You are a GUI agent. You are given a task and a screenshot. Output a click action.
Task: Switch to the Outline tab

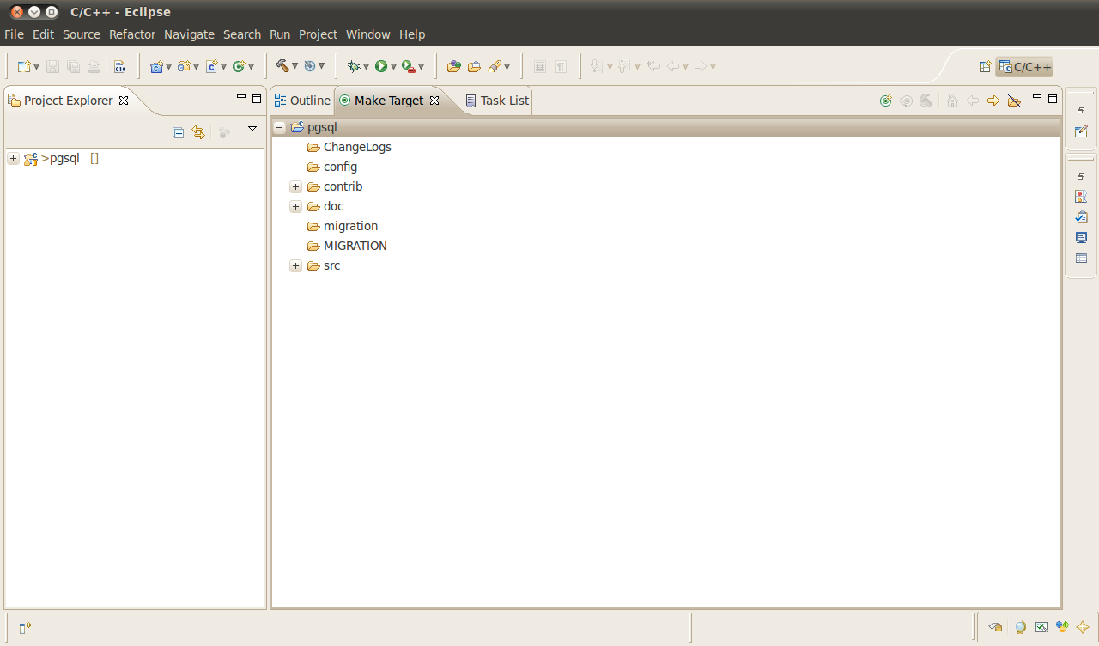coord(309,101)
